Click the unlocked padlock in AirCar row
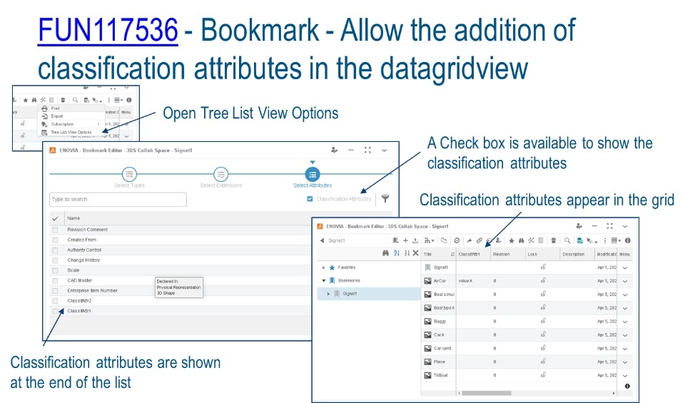Screen dimensions: 685x403 (x=543, y=280)
